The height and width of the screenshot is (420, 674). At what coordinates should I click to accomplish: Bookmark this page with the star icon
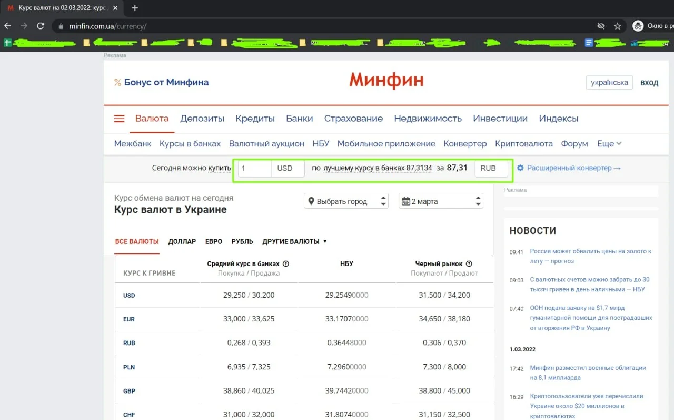(x=617, y=26)
